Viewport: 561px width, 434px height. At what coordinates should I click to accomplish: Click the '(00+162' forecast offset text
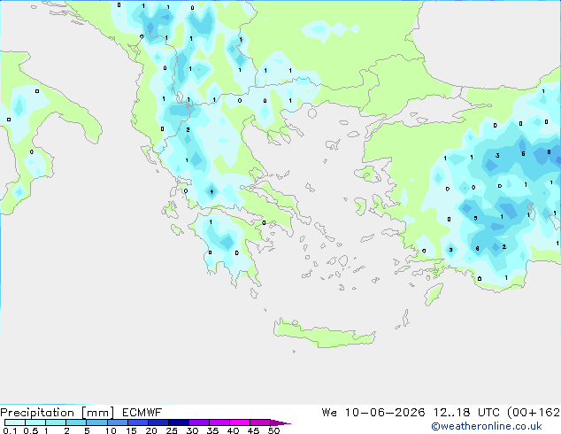[x=534, y=413]
